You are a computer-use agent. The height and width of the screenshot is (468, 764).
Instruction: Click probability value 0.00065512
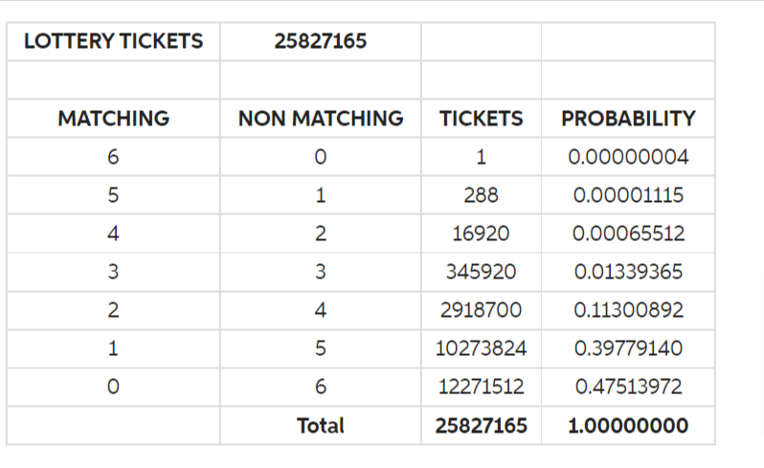[628, 234]
